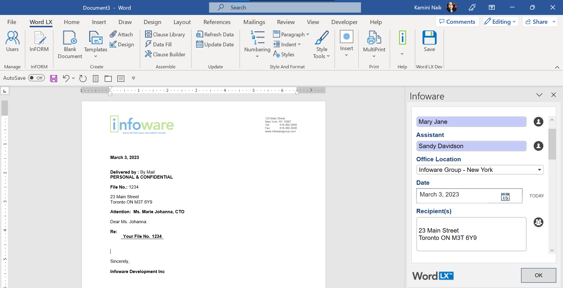Screen dimensions: 563x288
Task: Run Data Fill
Action: point(161,44)
